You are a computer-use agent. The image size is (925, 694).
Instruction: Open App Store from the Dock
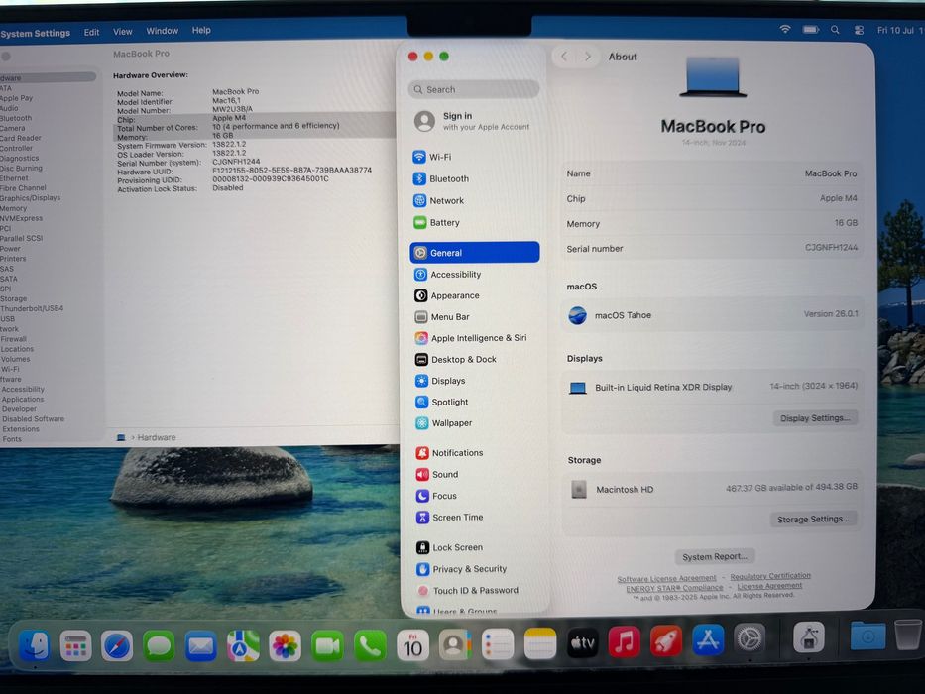click(x=708, y=639)
